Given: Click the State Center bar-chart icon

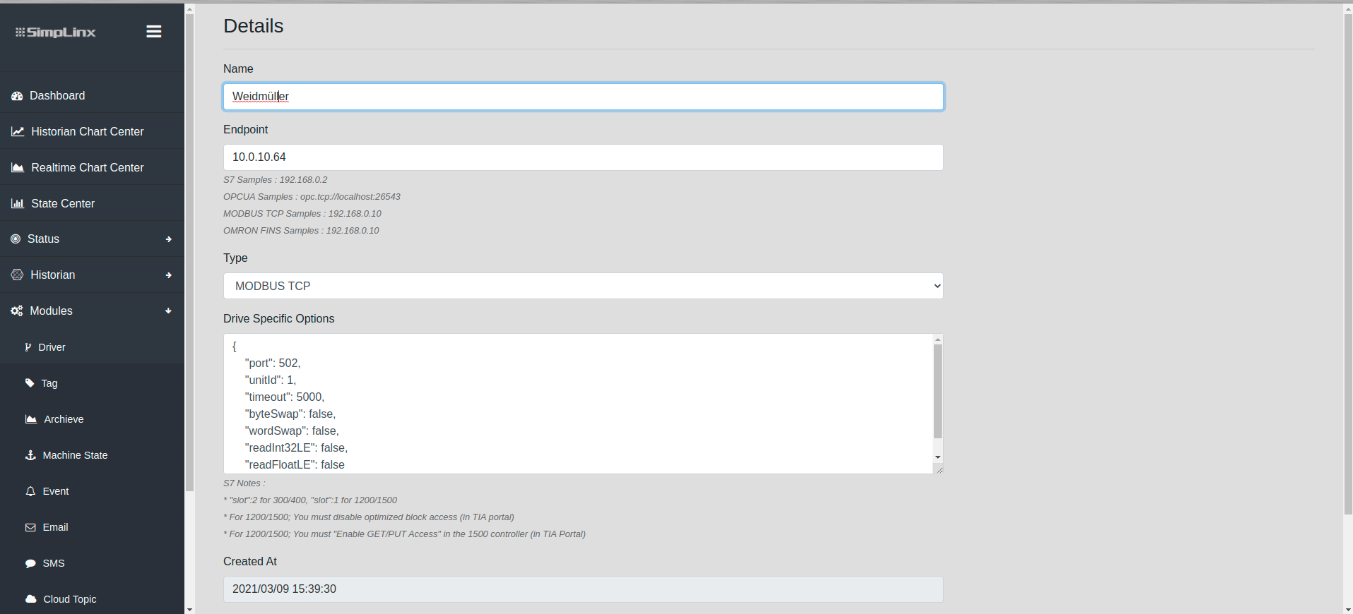Looking at the screenshot, I should (x=18, y=204).
